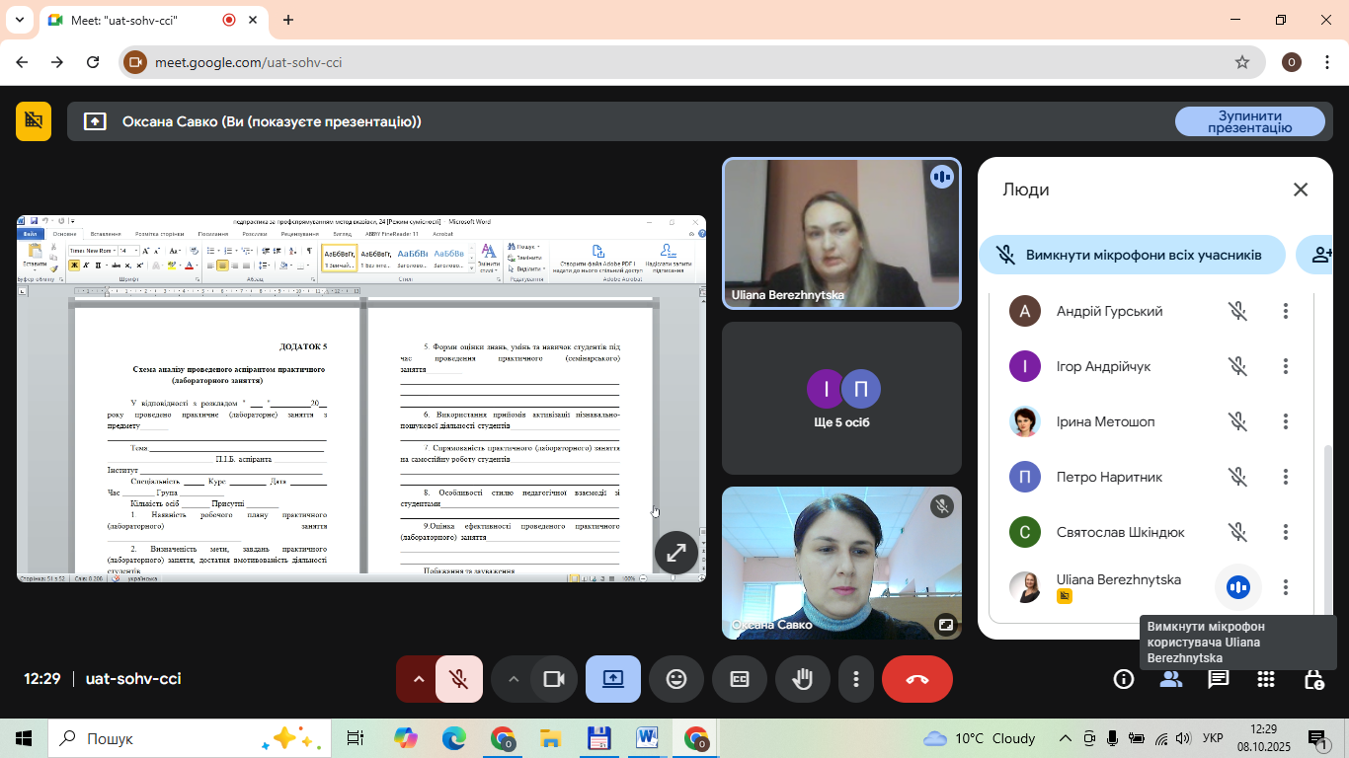Click the raise hand icon
Screen dimensions: 1349x758
[x=803, y=679]
